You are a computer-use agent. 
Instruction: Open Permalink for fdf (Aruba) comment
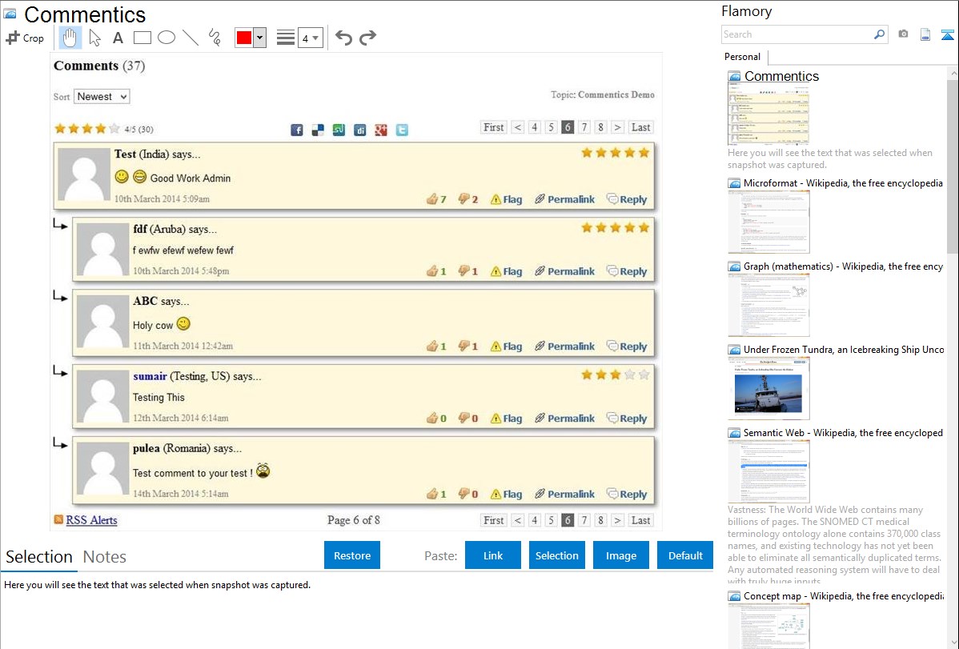pyautogui.click(x=564, y=271)
